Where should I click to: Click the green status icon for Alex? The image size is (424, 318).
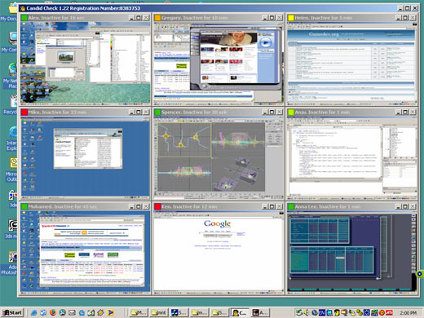click(x=24, y=18)
